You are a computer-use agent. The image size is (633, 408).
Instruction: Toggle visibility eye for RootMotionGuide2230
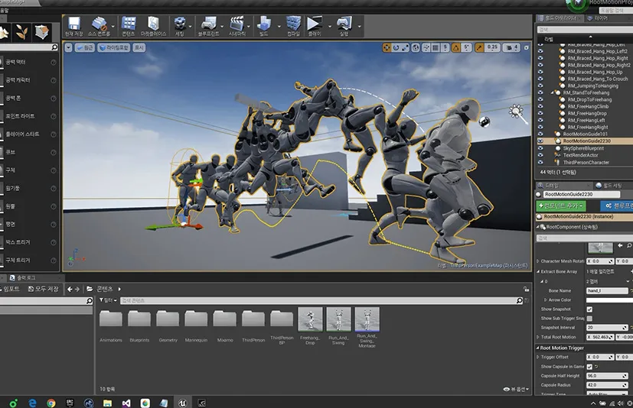tap(540, 141)
